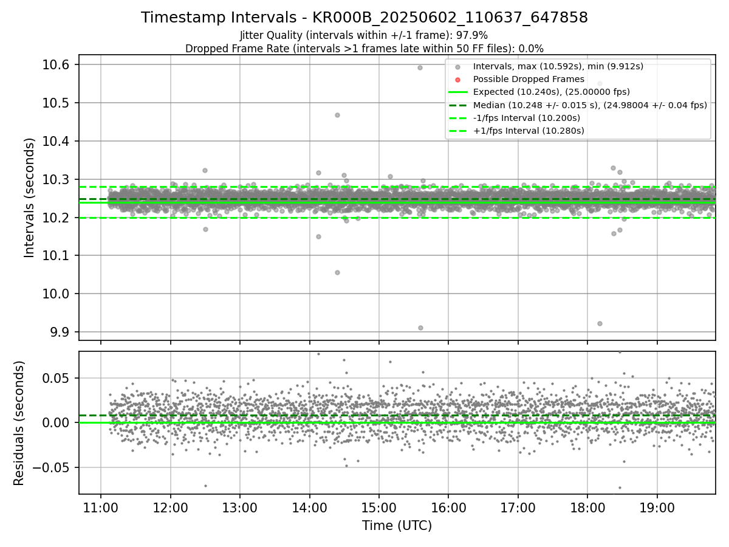The image size is (729, 547).
Task: Click the -1/fps Interval (10.200s) legend entry
Action: 515,118
